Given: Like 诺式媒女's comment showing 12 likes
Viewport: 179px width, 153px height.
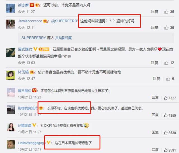Looking at the screenshot, I should (166, 63).
